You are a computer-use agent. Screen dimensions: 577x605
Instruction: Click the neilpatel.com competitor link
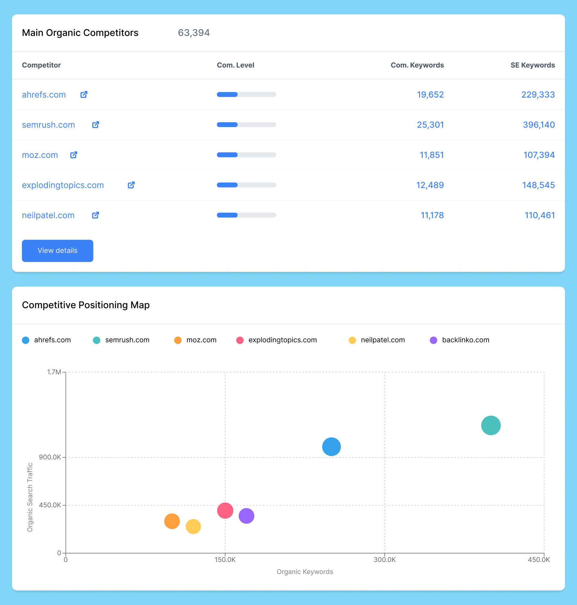point(48,215)
